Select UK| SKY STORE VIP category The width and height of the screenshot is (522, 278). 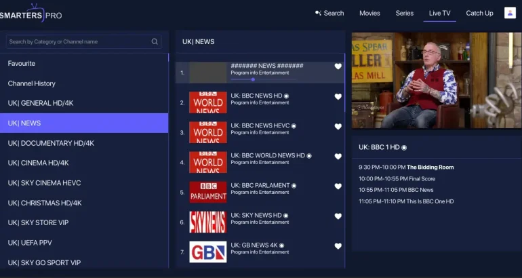coord(84,222)
